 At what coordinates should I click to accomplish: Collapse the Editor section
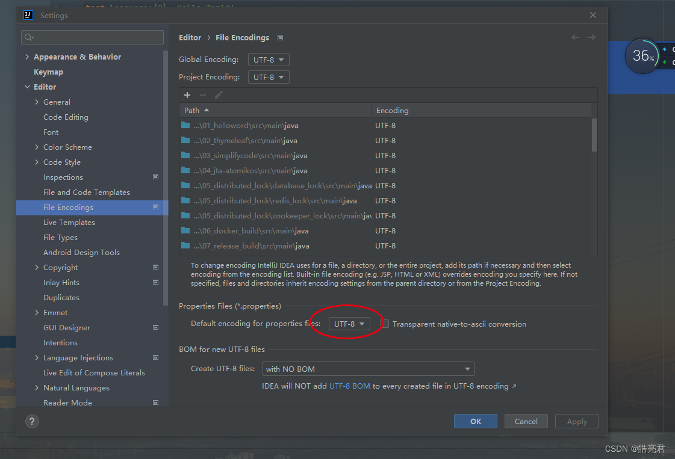(28, 87)
